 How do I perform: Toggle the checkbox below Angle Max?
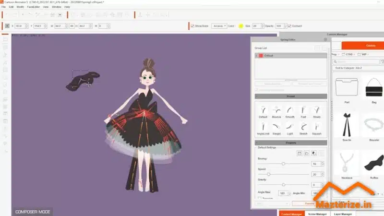pos(260,198)
